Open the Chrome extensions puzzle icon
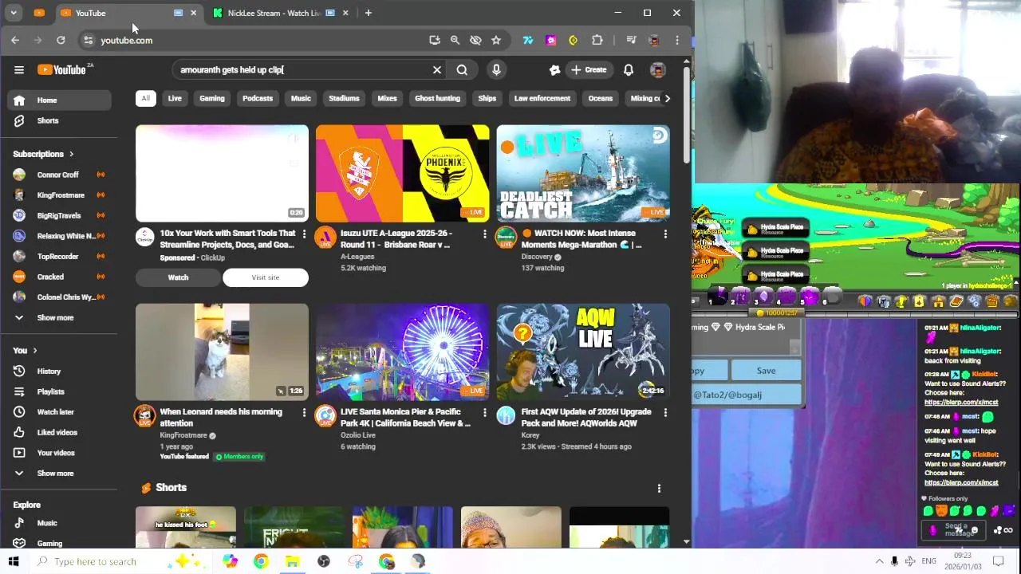The image size is (1021, 574). (x=597, y=40)
